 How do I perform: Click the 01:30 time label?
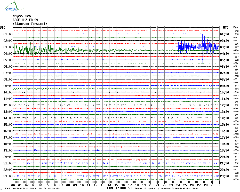click(x=225, y=34)
